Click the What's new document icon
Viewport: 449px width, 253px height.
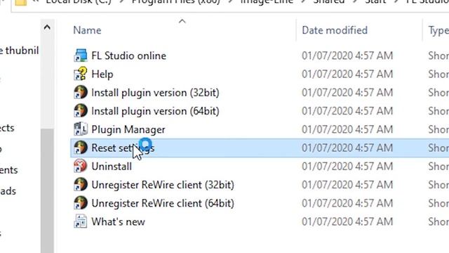point(81,221)
